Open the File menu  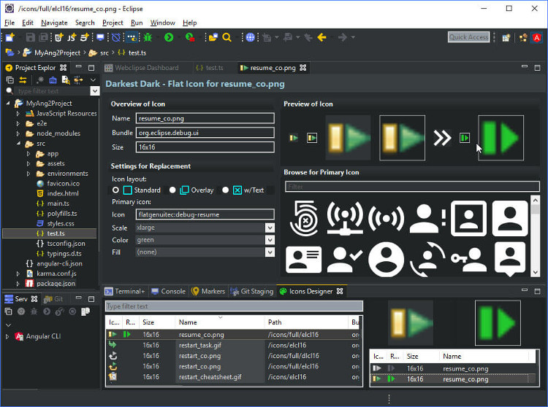9,23
